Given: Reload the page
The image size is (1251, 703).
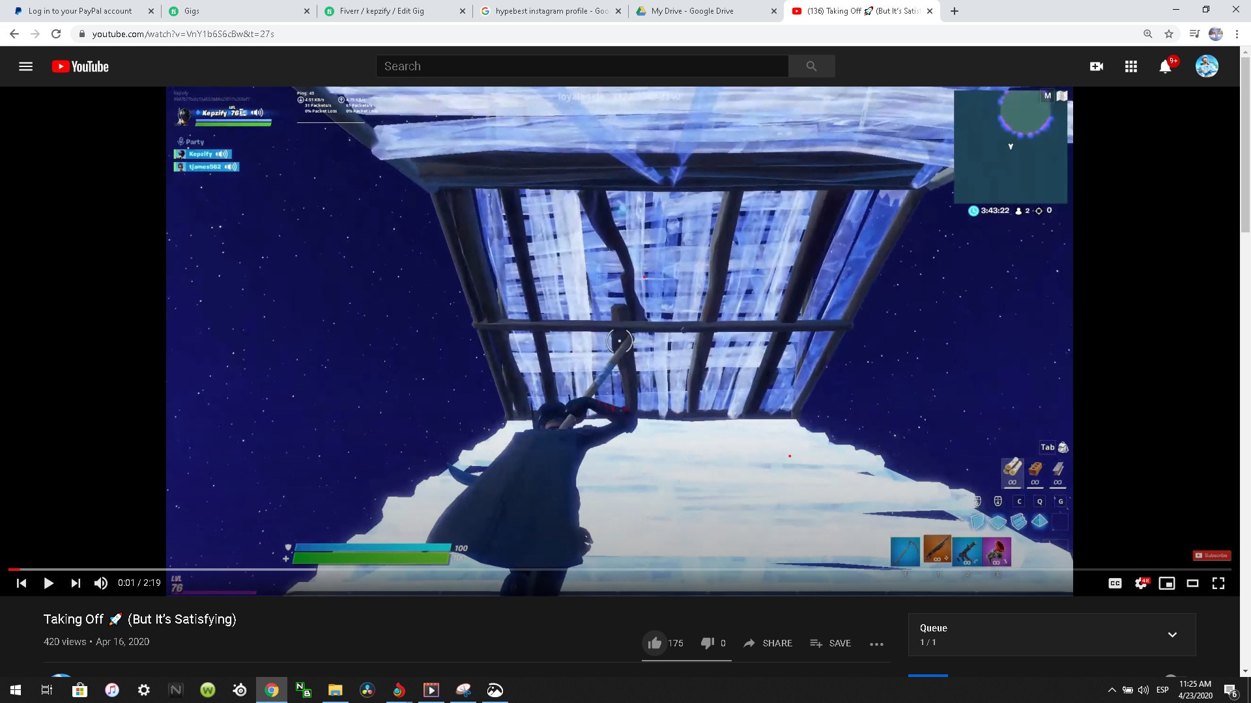Looking at the screenshot, I should (x=56, y=34).
